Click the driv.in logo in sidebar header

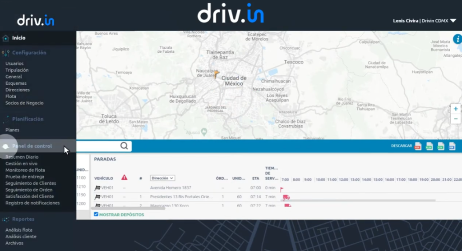(x=36, y=20)
